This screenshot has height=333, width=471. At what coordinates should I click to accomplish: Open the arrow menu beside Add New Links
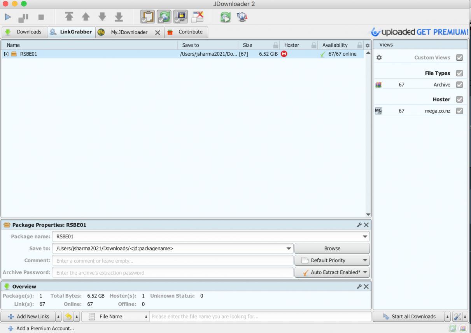pyautogui.click(x=59, y=317)
